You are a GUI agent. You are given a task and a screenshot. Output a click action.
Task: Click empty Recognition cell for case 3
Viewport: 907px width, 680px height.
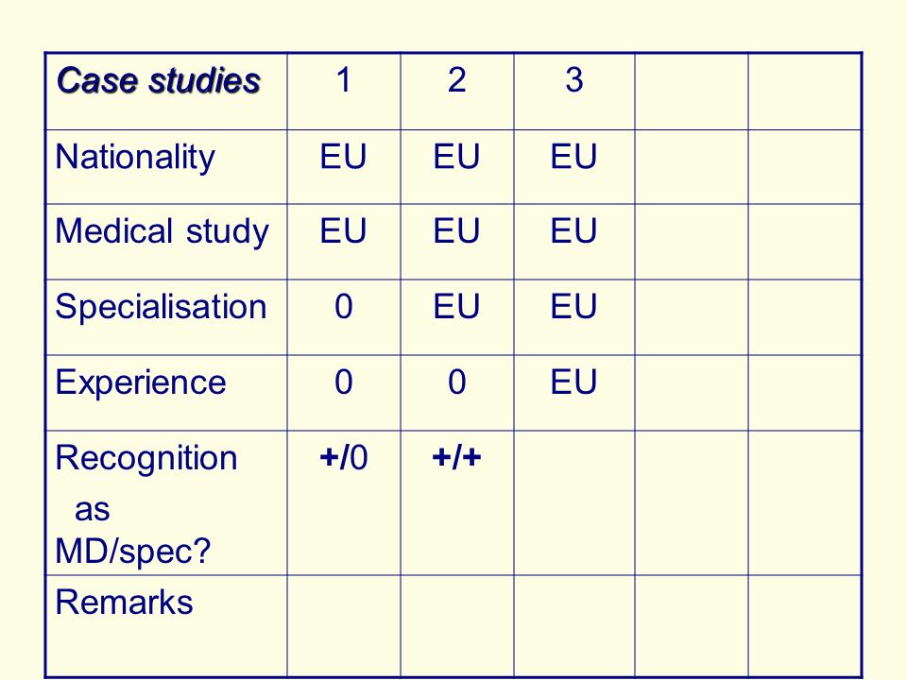point(574,503)
